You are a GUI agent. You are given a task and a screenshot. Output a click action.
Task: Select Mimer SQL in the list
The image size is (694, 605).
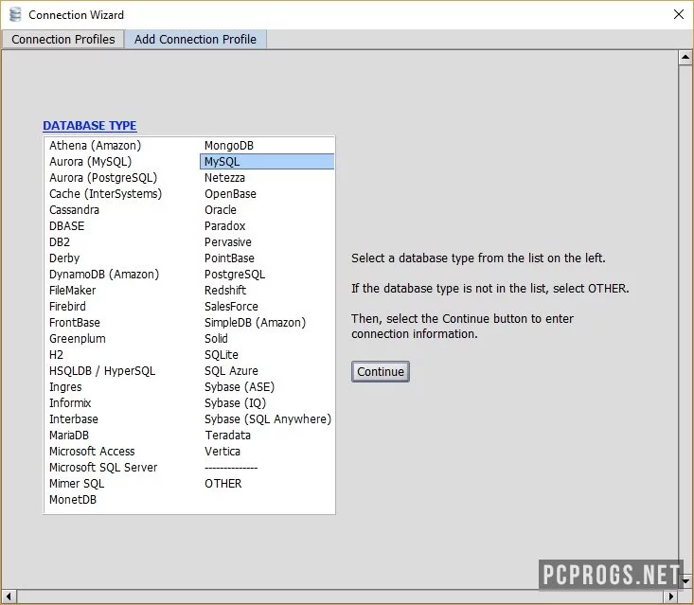[x=77, y=483]
